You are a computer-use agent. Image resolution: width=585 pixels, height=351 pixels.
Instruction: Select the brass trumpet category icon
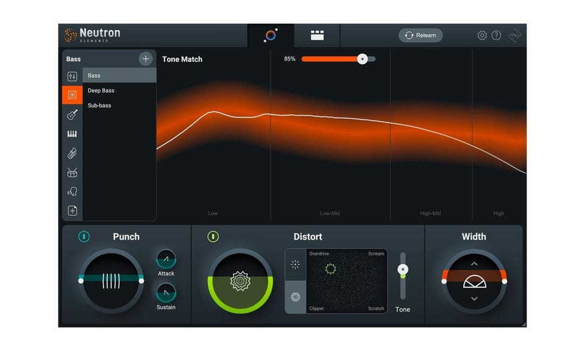tap(72, 154)
